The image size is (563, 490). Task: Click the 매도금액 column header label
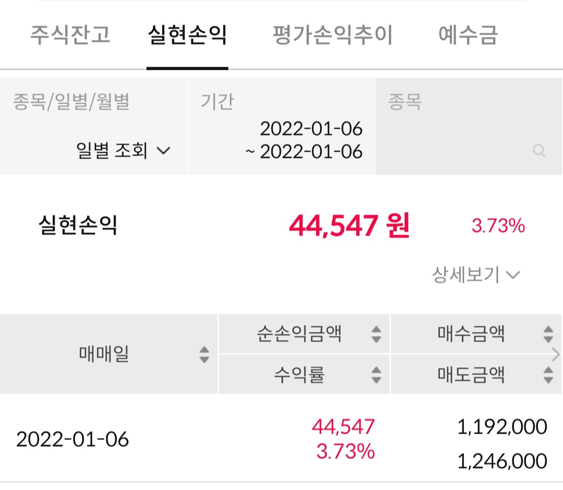[471, 375]
